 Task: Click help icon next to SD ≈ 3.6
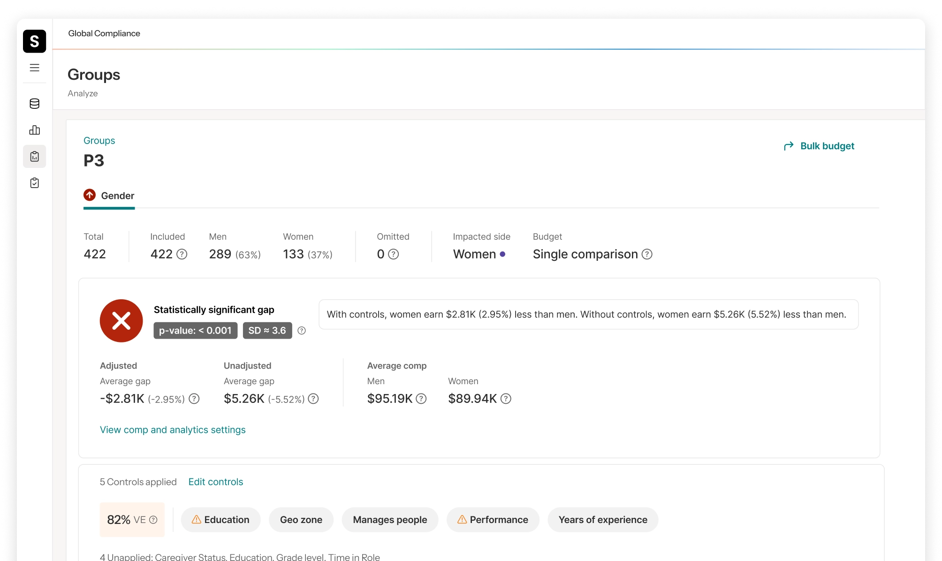click(x=302, y=331)
